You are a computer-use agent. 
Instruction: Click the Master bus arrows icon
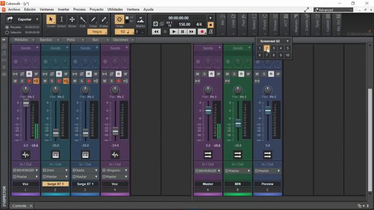208,155
